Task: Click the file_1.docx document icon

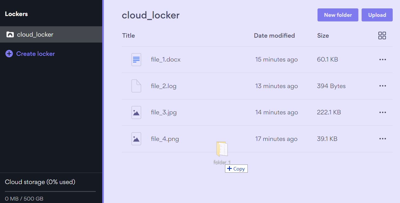Action: 136,60
